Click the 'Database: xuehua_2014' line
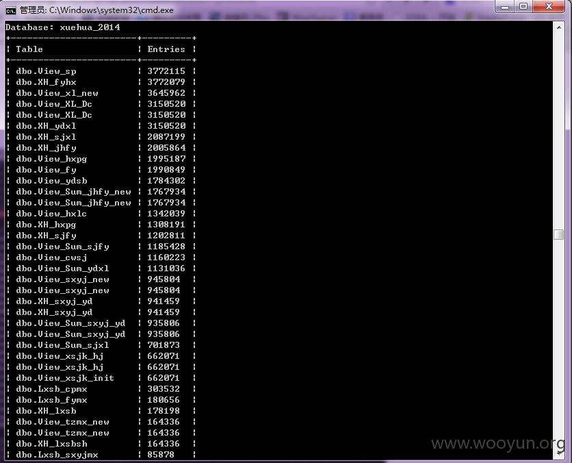 pyautogui.click(x=63, y=27)
